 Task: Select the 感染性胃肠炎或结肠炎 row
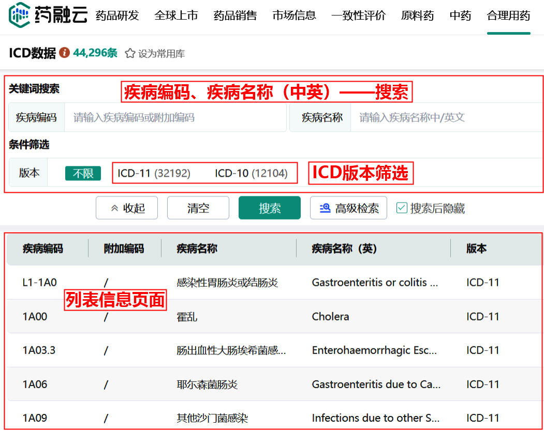coord(227,283)
